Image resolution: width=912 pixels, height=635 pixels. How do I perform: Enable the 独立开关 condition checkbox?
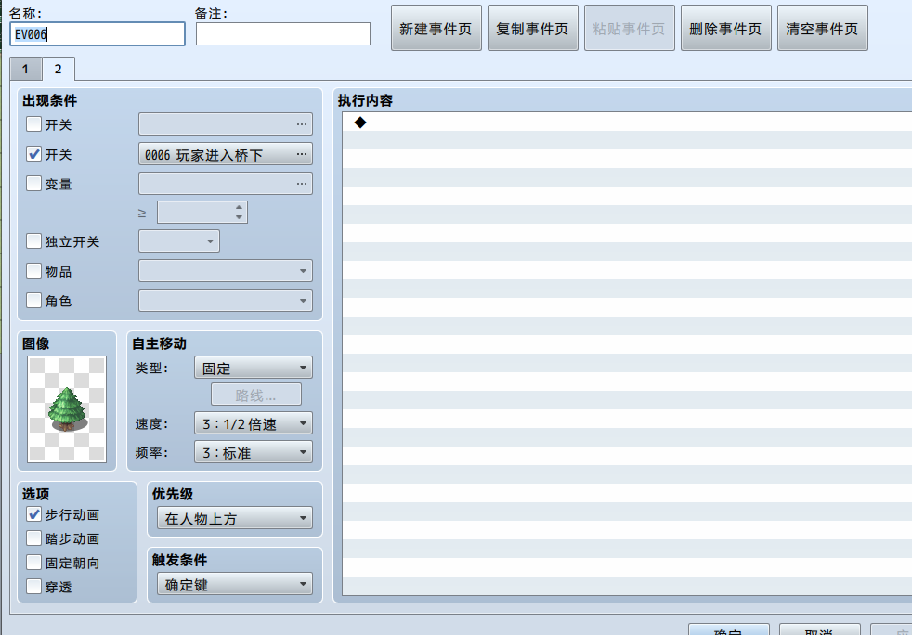pos(33,241)
